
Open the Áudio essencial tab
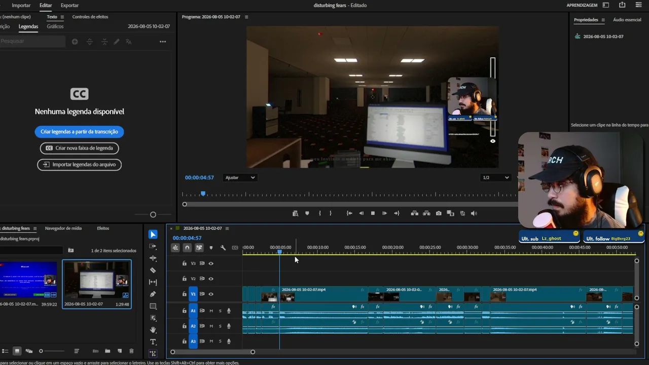(627, 20)
